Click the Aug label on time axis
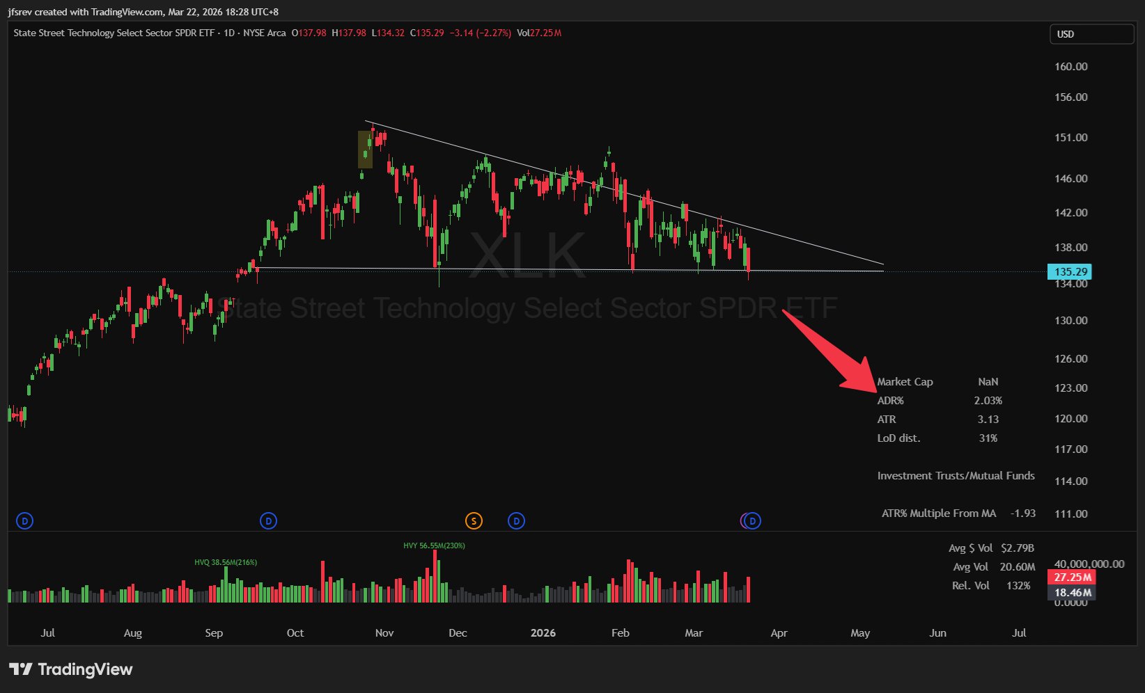The image size is (1145, 693). pyautogui.click(x=133, y=633)
